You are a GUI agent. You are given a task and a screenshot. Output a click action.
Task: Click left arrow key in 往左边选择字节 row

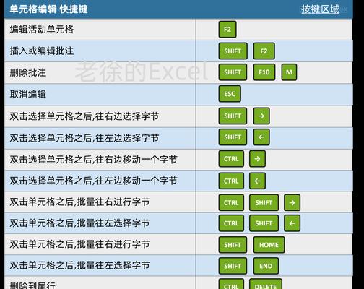pos(261,137)
